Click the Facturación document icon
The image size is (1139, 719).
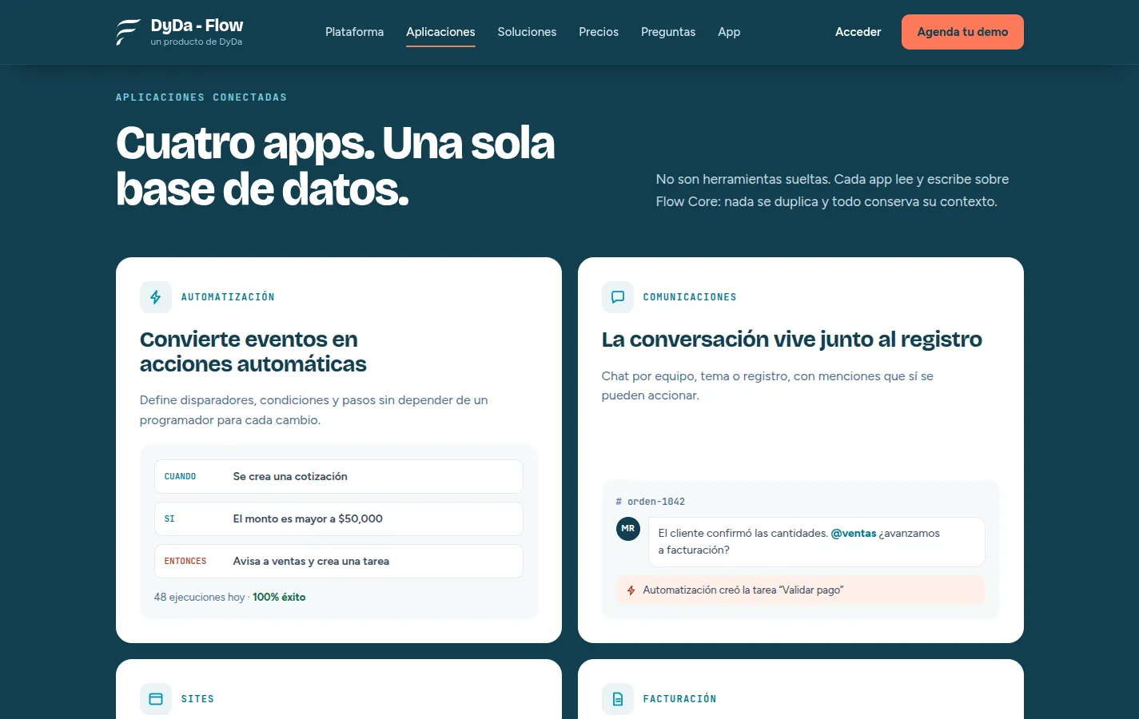[x=618, y=699]
